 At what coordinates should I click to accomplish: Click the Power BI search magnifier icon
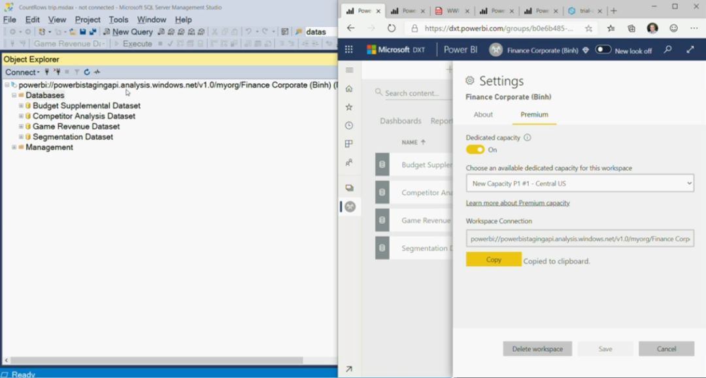[668, 50]
